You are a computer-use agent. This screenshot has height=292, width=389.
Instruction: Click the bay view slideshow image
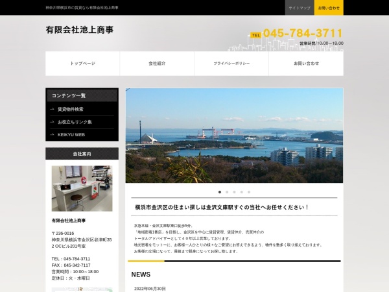pos(234,136)
